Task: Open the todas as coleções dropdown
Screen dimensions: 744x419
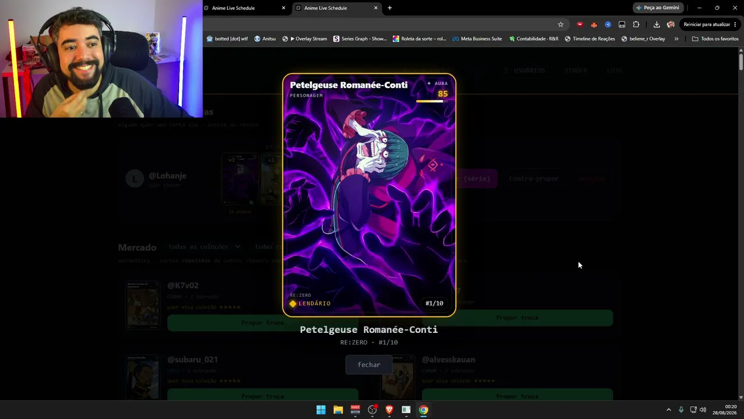Action: tap(204, 247)
